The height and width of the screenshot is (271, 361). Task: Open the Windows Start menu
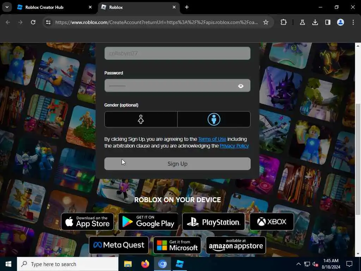pyautogui.click(x=8, y=264)
